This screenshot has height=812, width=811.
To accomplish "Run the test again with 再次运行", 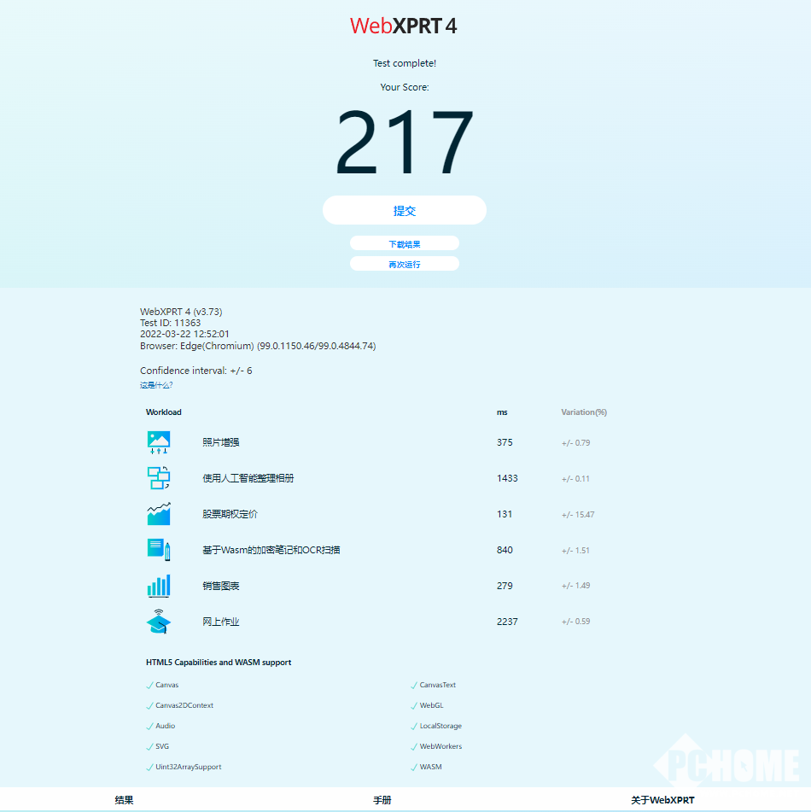I will point(405,264).
